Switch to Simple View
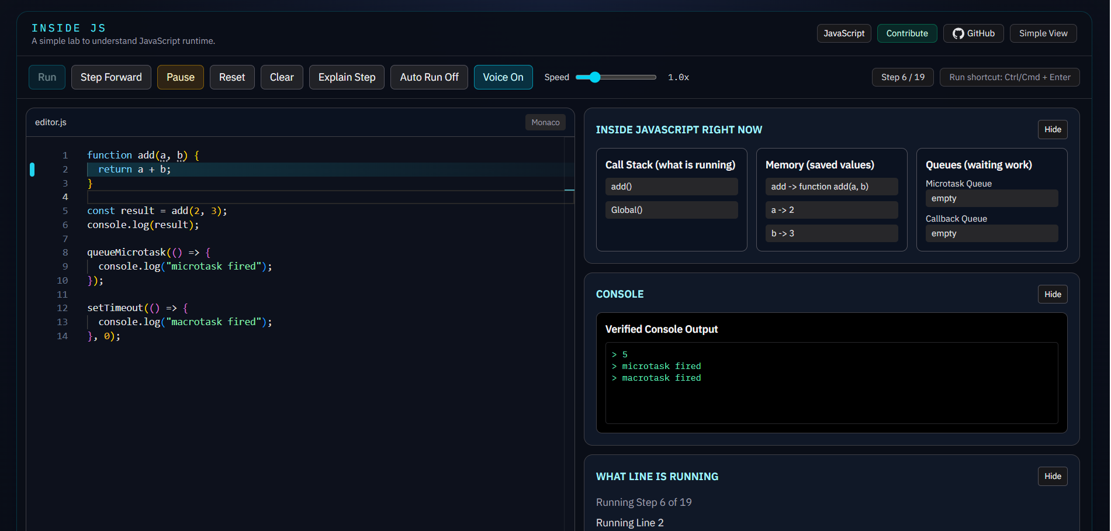Viewport: 1111px width, 531px height. tap(1043, 33)
